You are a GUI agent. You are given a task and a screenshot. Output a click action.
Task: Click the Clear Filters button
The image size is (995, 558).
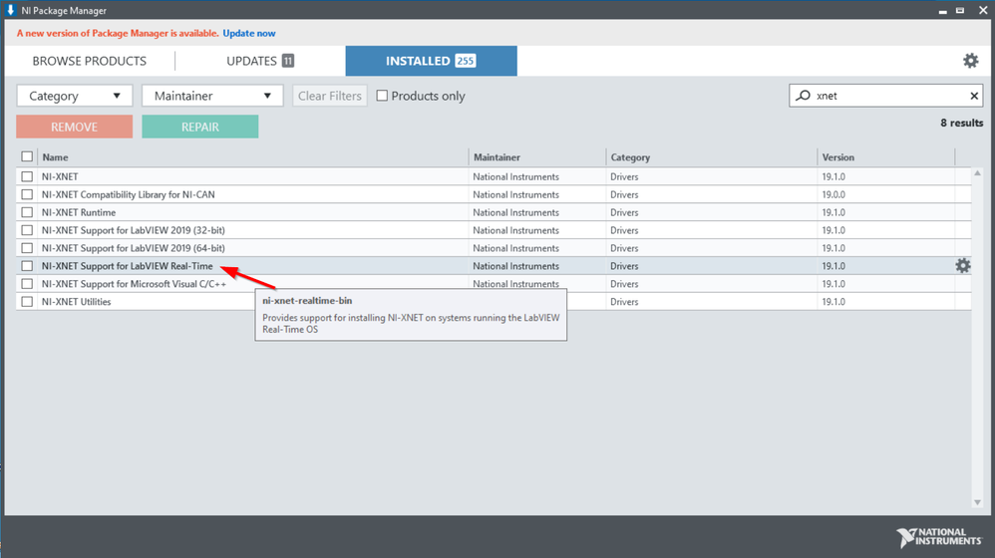pos(330,96)
